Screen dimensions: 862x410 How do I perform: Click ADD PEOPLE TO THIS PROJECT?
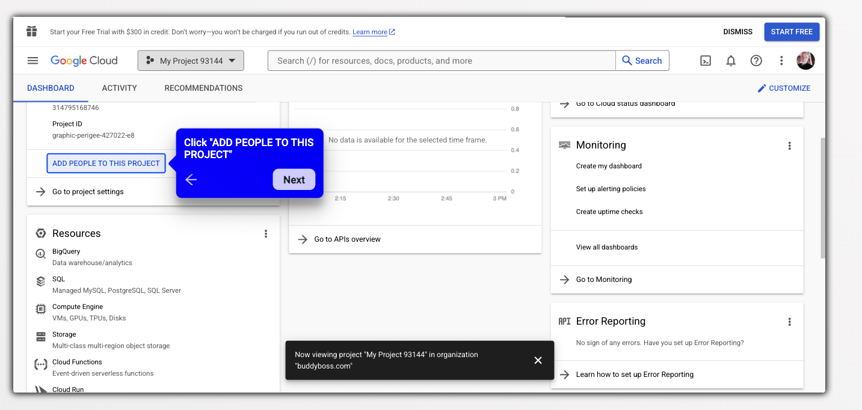[x=106, y=164]
